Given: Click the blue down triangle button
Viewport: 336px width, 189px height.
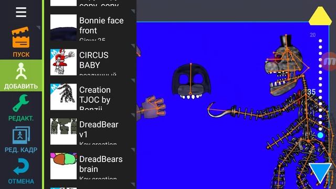Looking at the screenshot, I should tap(320, 173).
